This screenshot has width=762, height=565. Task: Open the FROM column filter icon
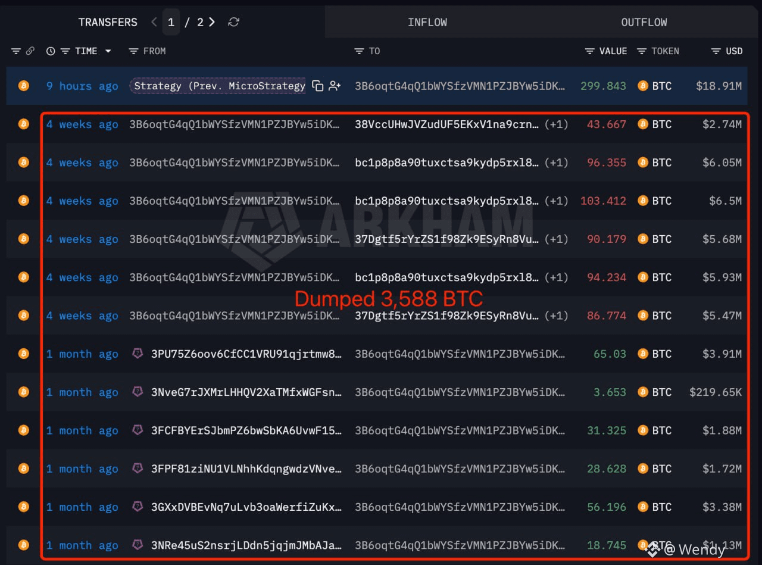(134, 51)
